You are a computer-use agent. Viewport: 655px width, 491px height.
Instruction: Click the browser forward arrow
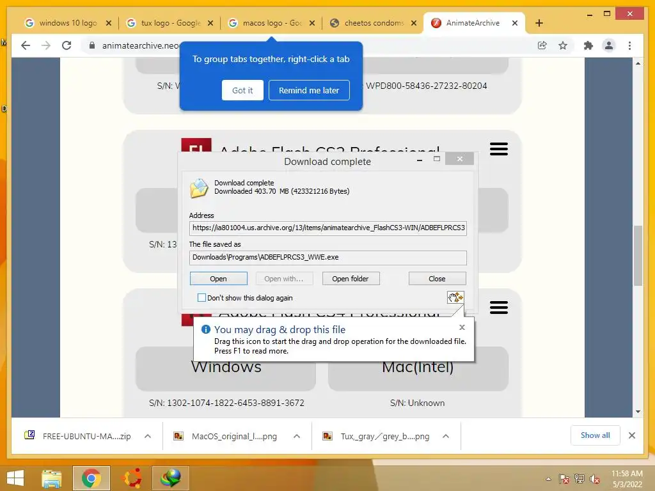click(46, 45)
